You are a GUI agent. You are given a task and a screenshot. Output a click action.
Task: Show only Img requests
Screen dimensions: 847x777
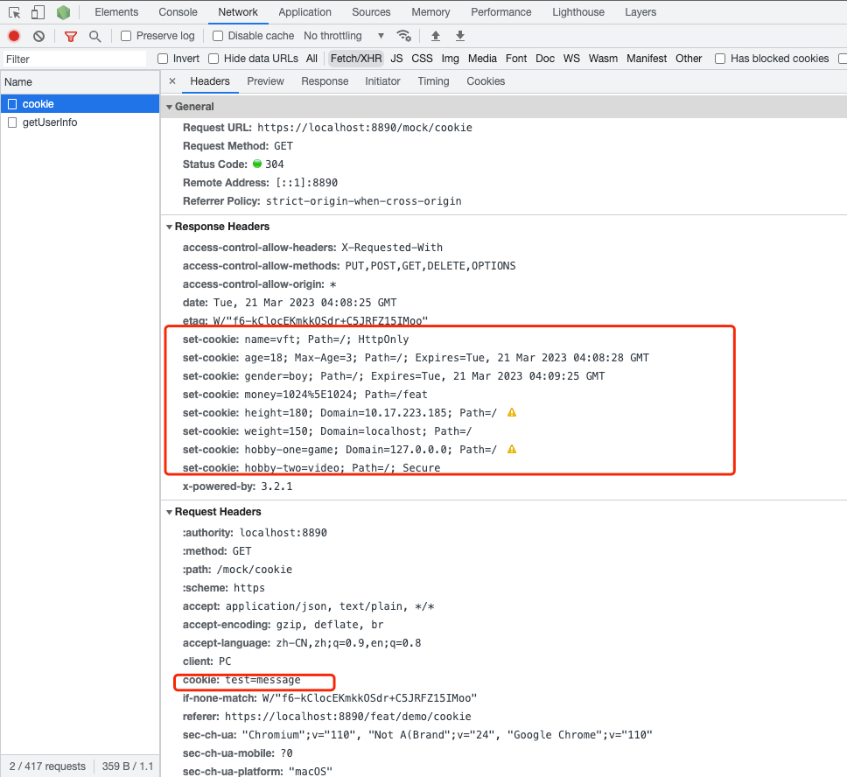pyautogui.click(x=450, y=59)
